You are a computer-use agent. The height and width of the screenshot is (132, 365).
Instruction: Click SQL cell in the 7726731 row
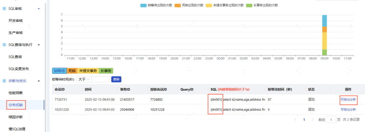(236, 99)
